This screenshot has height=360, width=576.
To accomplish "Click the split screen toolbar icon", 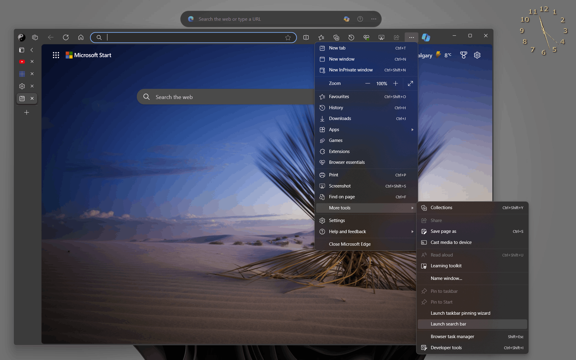I will click(306, 37).
